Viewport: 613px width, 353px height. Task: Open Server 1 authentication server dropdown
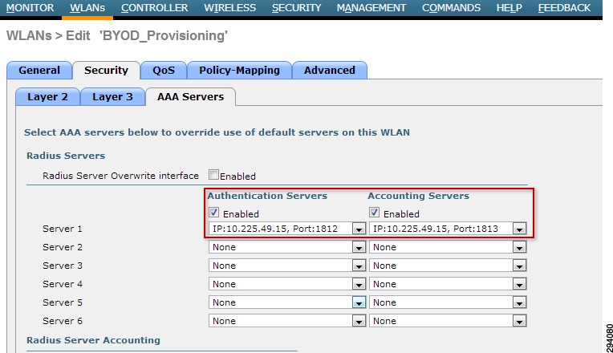[x=287, y=229]
